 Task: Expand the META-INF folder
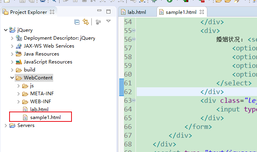click(x=18, y=94)
